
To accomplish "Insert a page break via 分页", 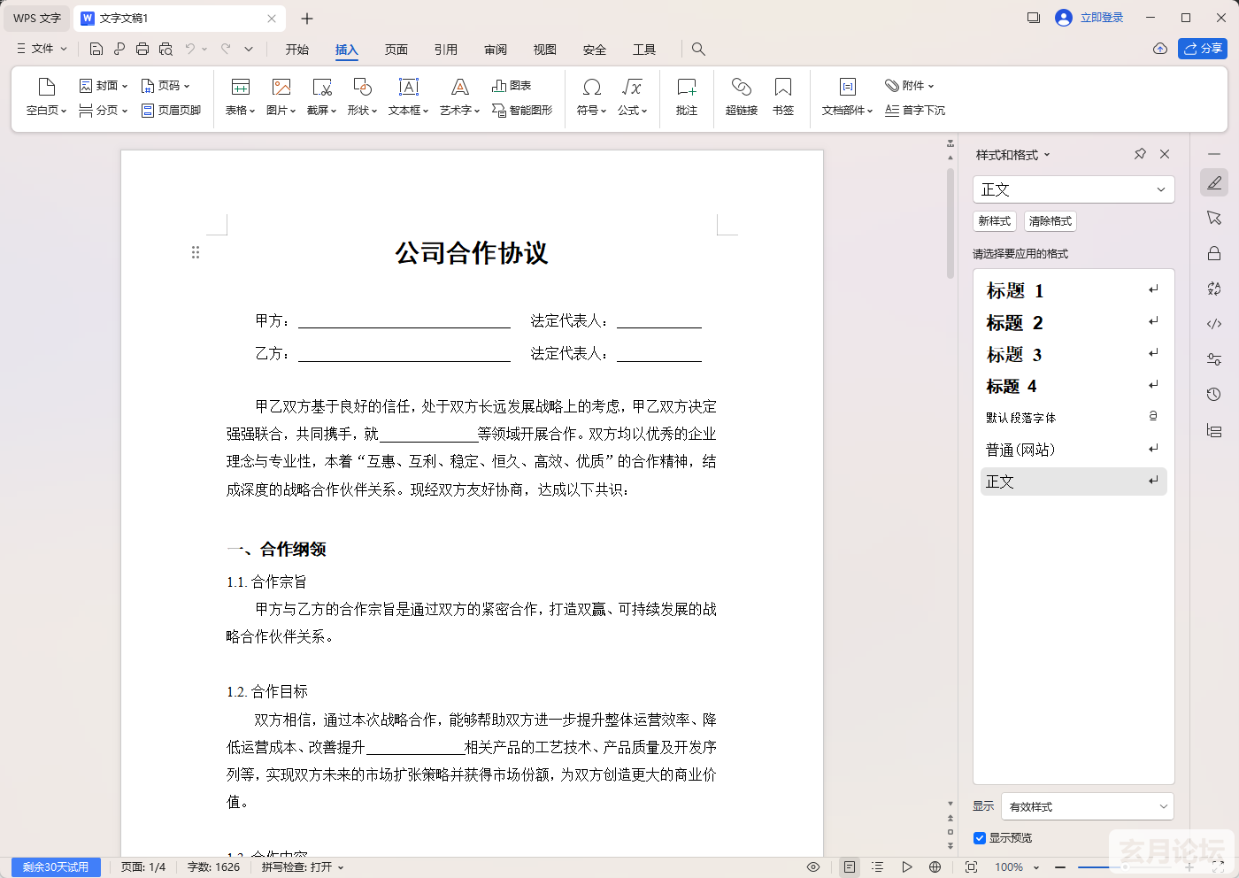I will (104, 111).
